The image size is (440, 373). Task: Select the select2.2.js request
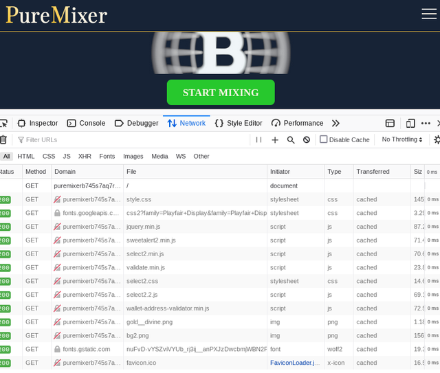click(220, 295)
